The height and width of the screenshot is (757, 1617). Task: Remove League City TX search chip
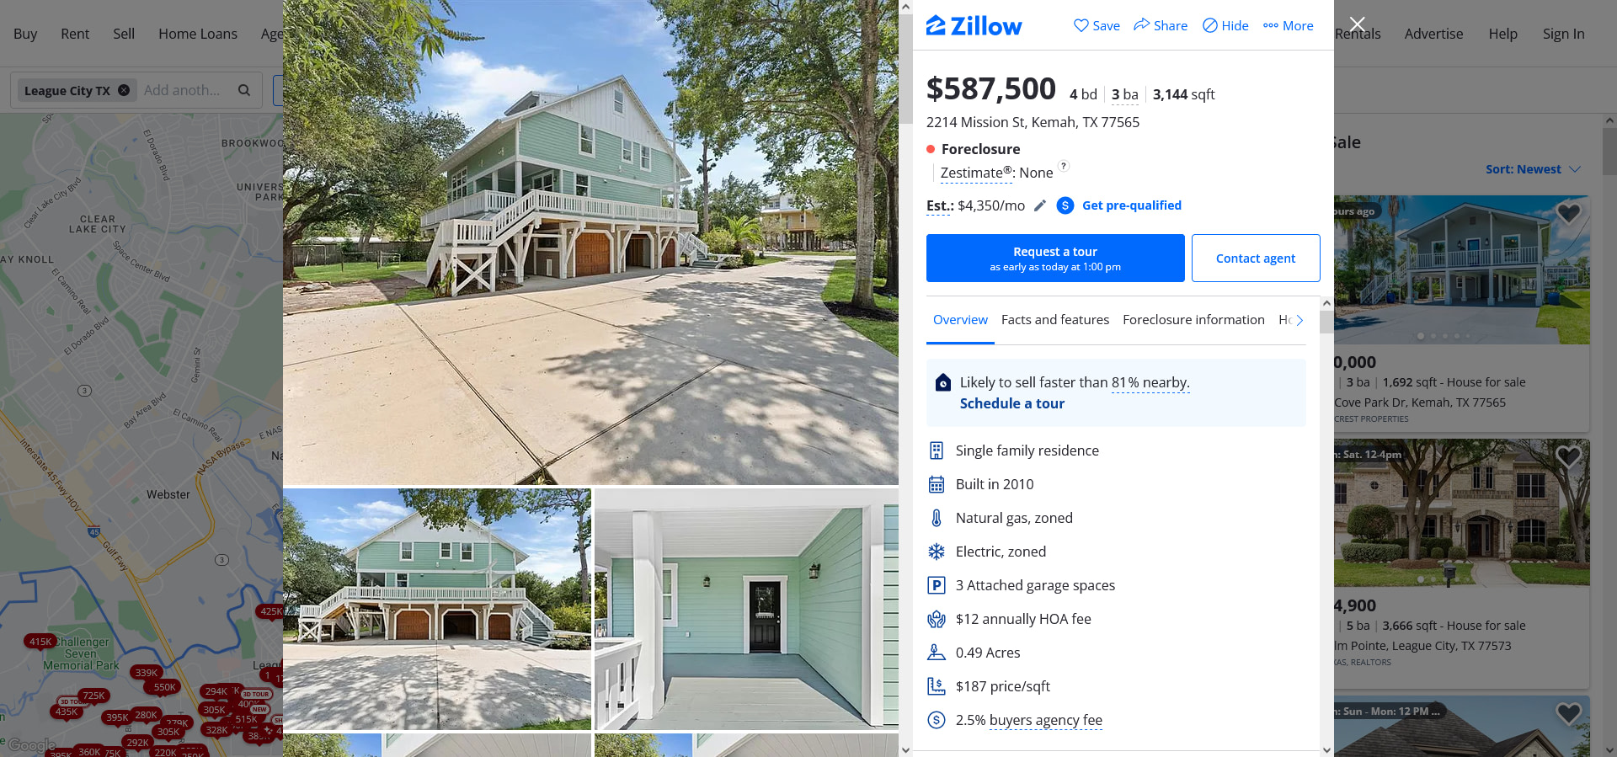pos(124,90)
